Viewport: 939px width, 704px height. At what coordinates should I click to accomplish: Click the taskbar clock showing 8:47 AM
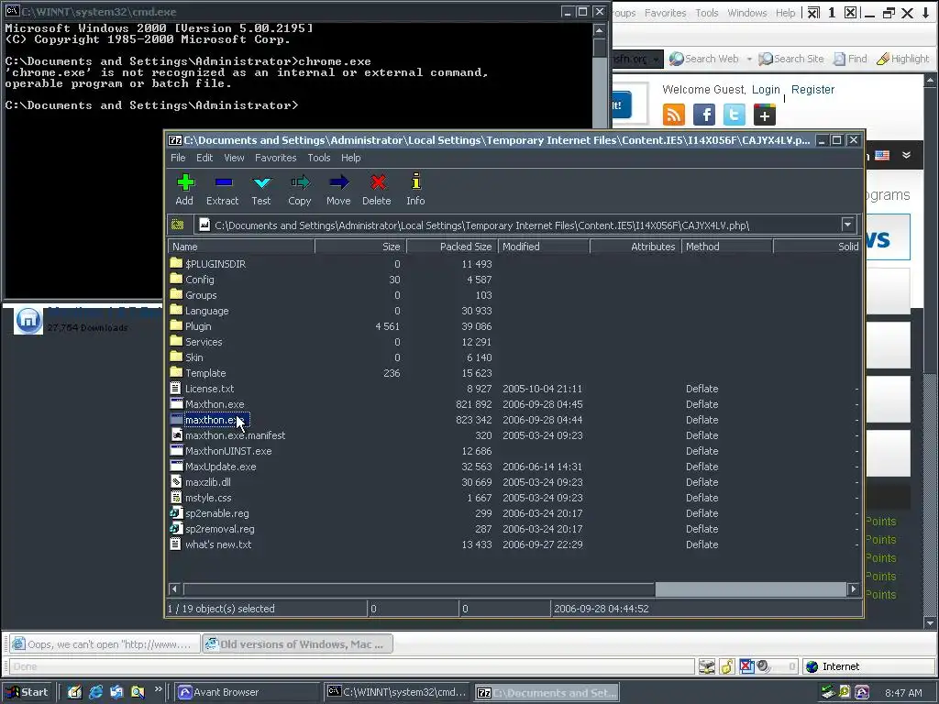(x=903, y=693)
